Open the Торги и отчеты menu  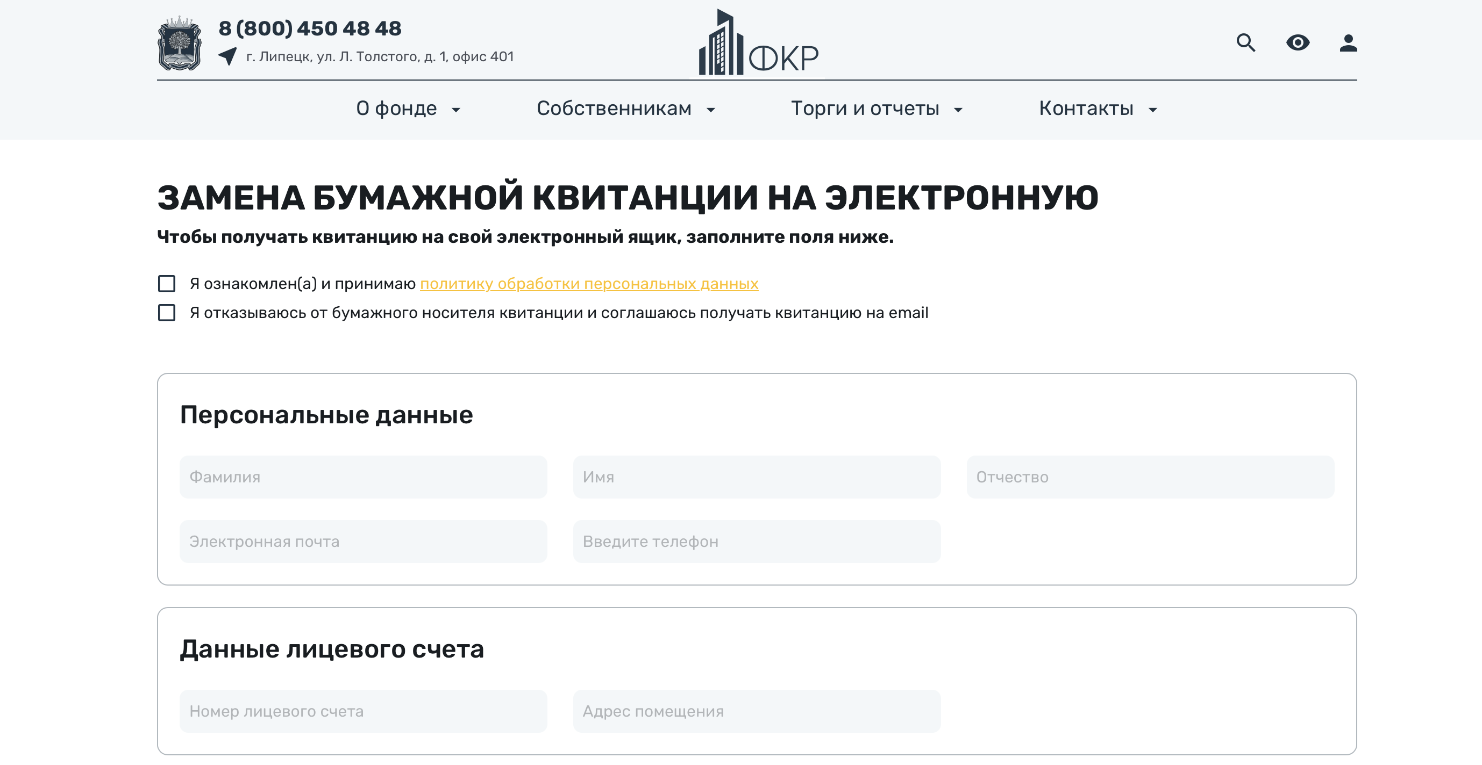(865, 108)
